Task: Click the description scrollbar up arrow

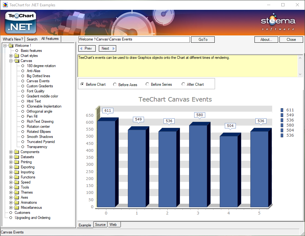Action: (300, 58)
